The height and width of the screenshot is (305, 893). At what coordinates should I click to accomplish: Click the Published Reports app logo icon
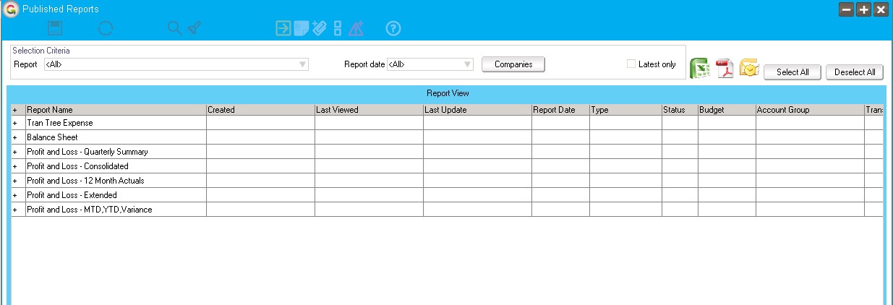(11, 9)
